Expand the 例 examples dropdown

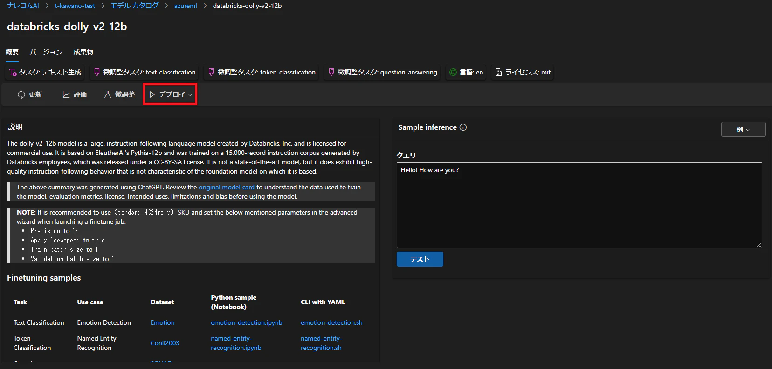(743, 129)
